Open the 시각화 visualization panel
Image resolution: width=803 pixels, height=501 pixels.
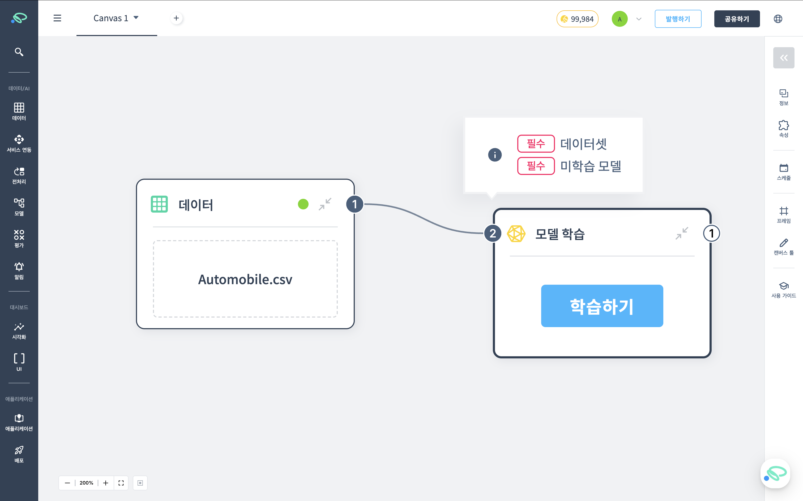[19, 330]
